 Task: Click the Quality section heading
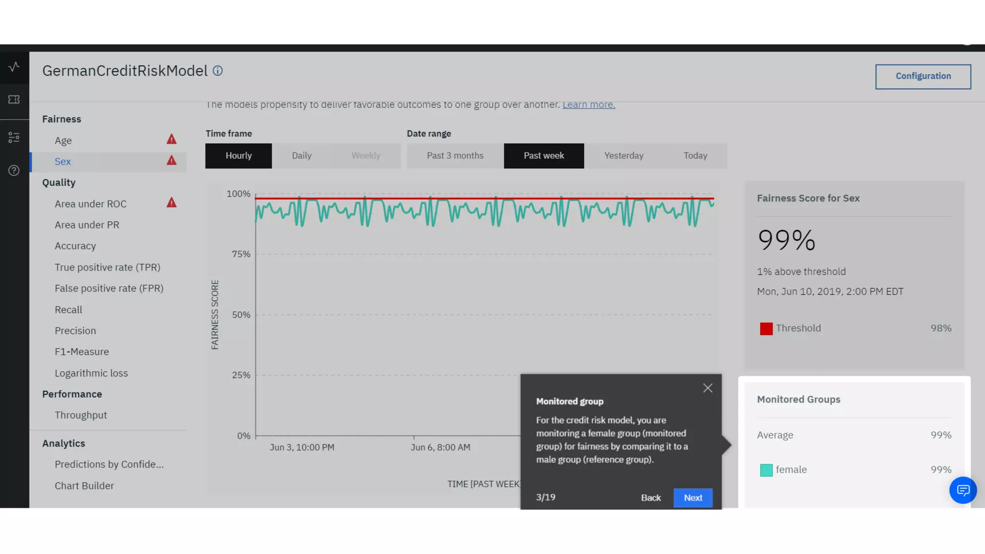(x=59, y=183)
